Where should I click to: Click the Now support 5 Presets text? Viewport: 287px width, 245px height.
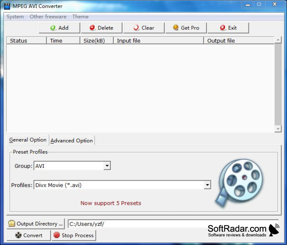tap(111, 203)
